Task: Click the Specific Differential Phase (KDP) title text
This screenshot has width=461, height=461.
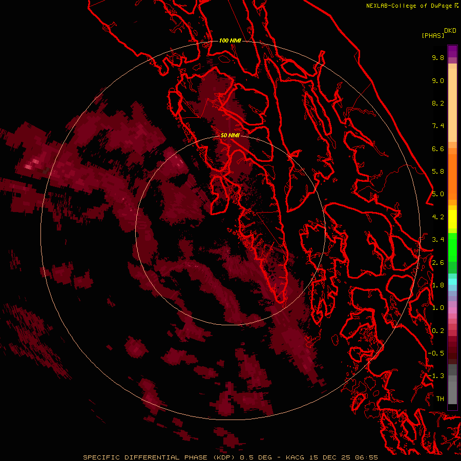Action: point(158,457)
